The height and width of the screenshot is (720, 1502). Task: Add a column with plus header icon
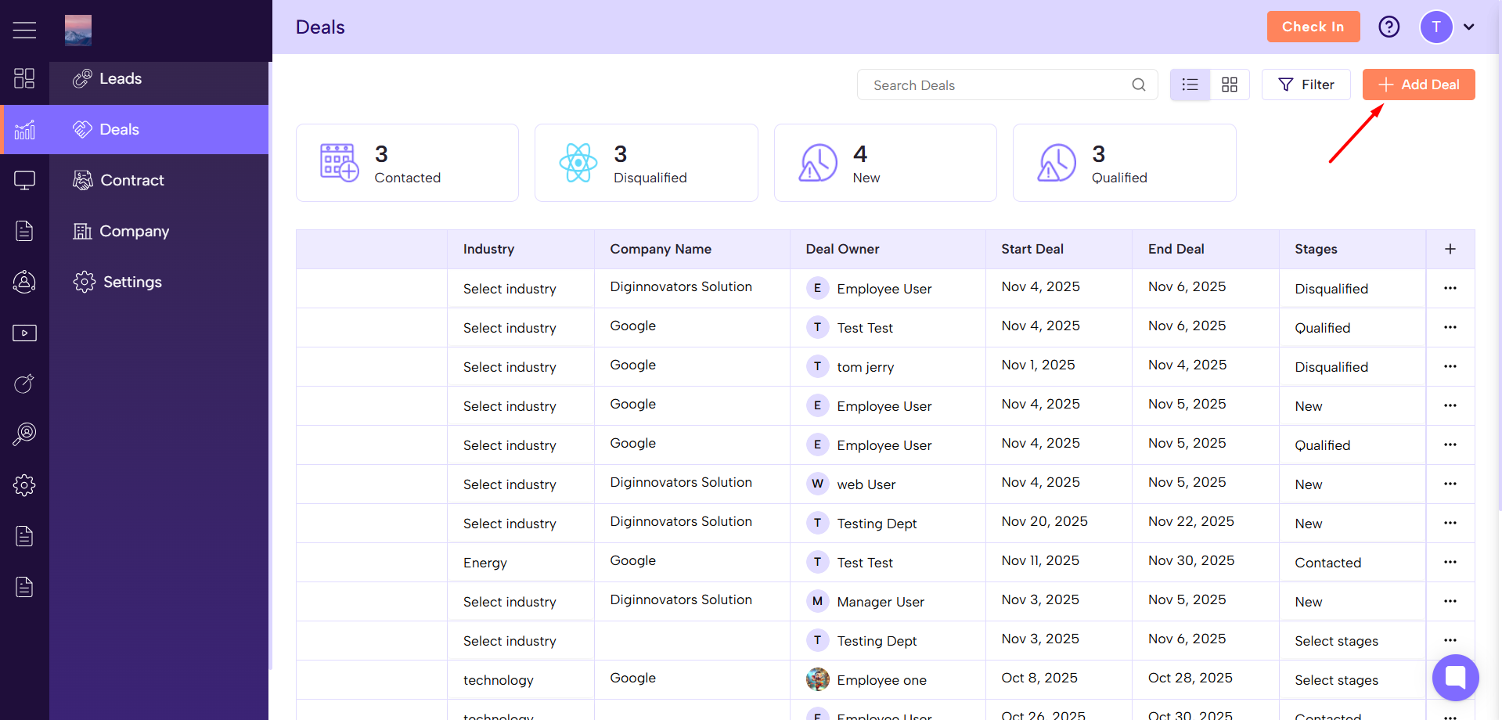pos(1450,249)
